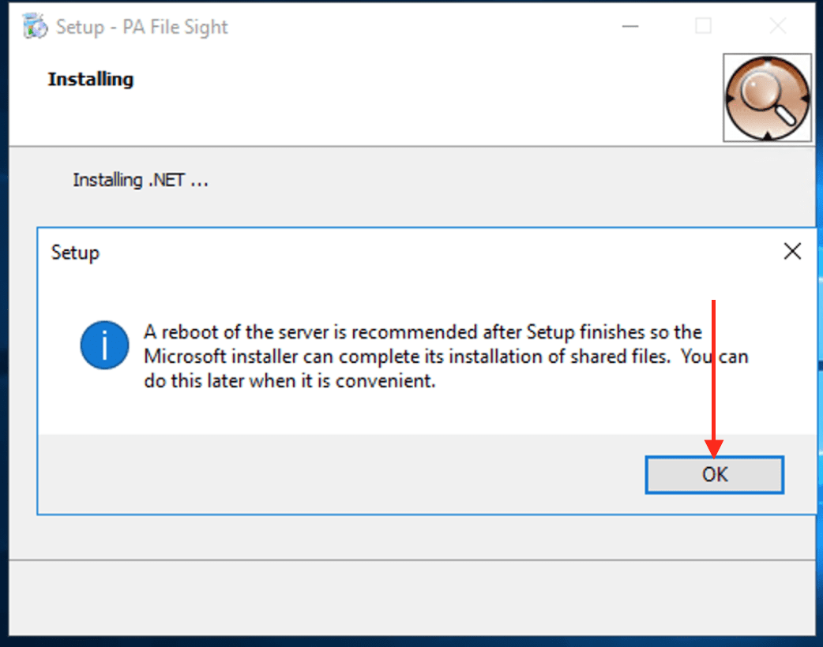The height and width of the screenshot is (647, 823).
Task: Click the 'Setup - PA File Sight' window title
Action: [x=142, y=27]
